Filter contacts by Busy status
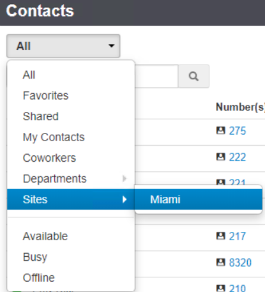Screen dimensions: 265x292 point(71,257)
